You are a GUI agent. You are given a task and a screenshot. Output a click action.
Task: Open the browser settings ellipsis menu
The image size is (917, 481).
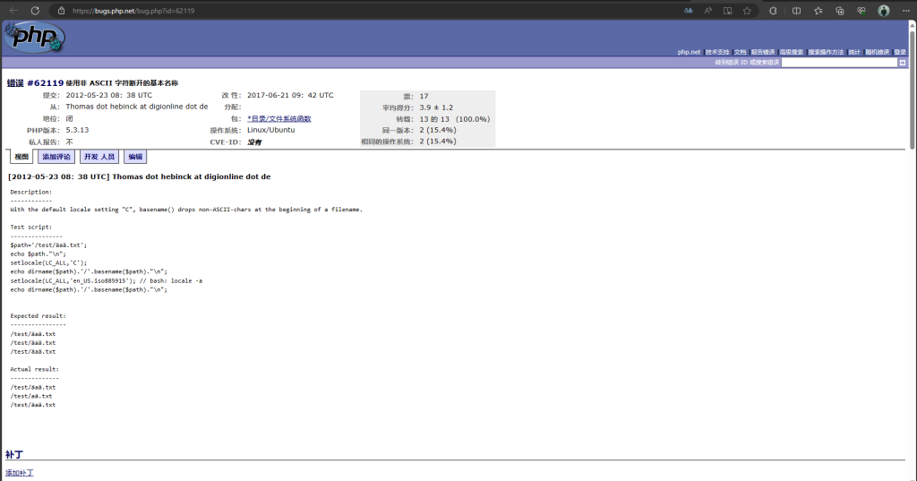coord(904,11)
